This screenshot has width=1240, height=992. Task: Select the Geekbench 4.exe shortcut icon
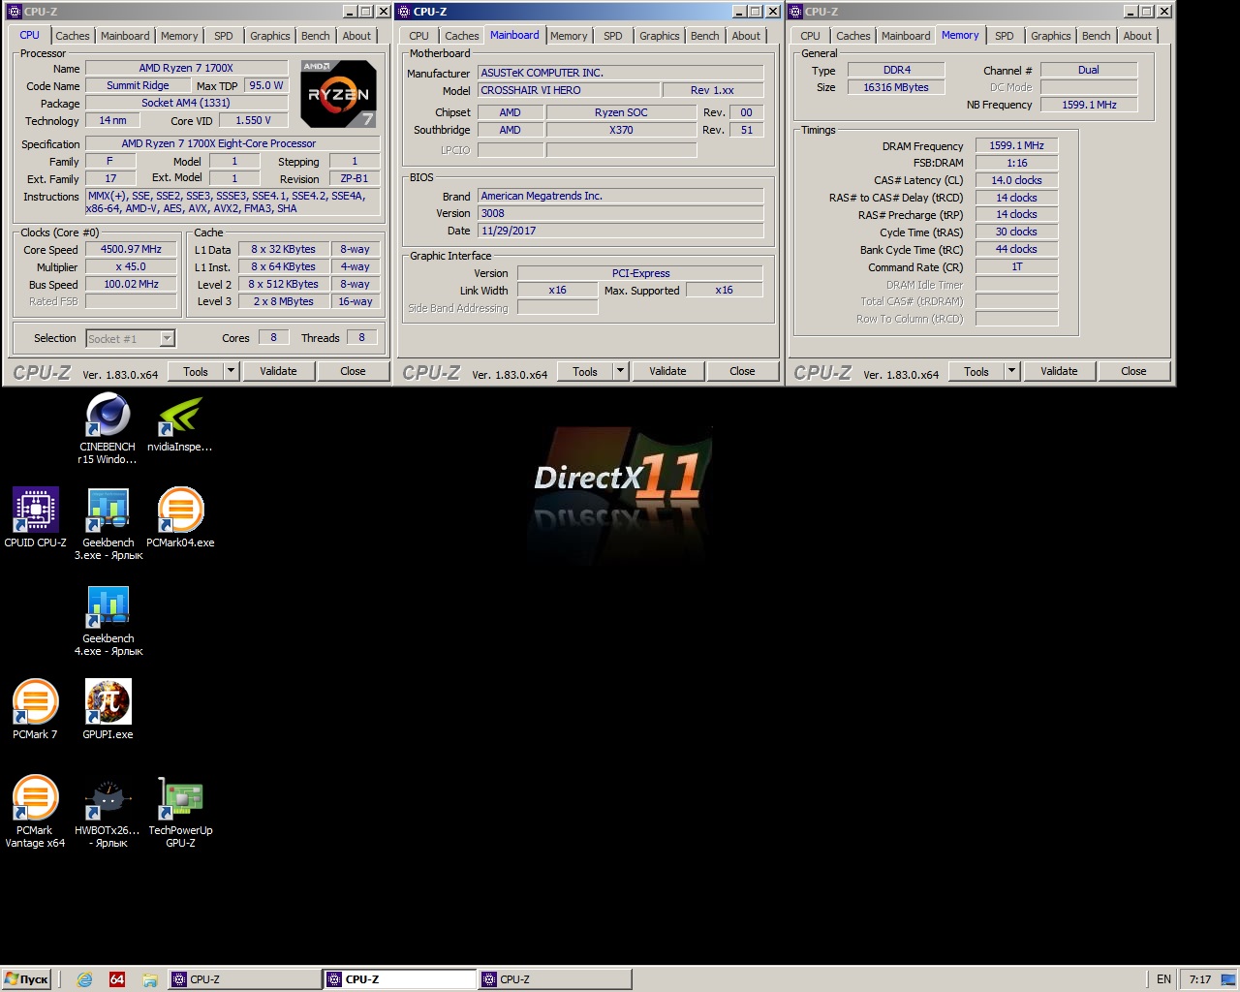point(108,620)
